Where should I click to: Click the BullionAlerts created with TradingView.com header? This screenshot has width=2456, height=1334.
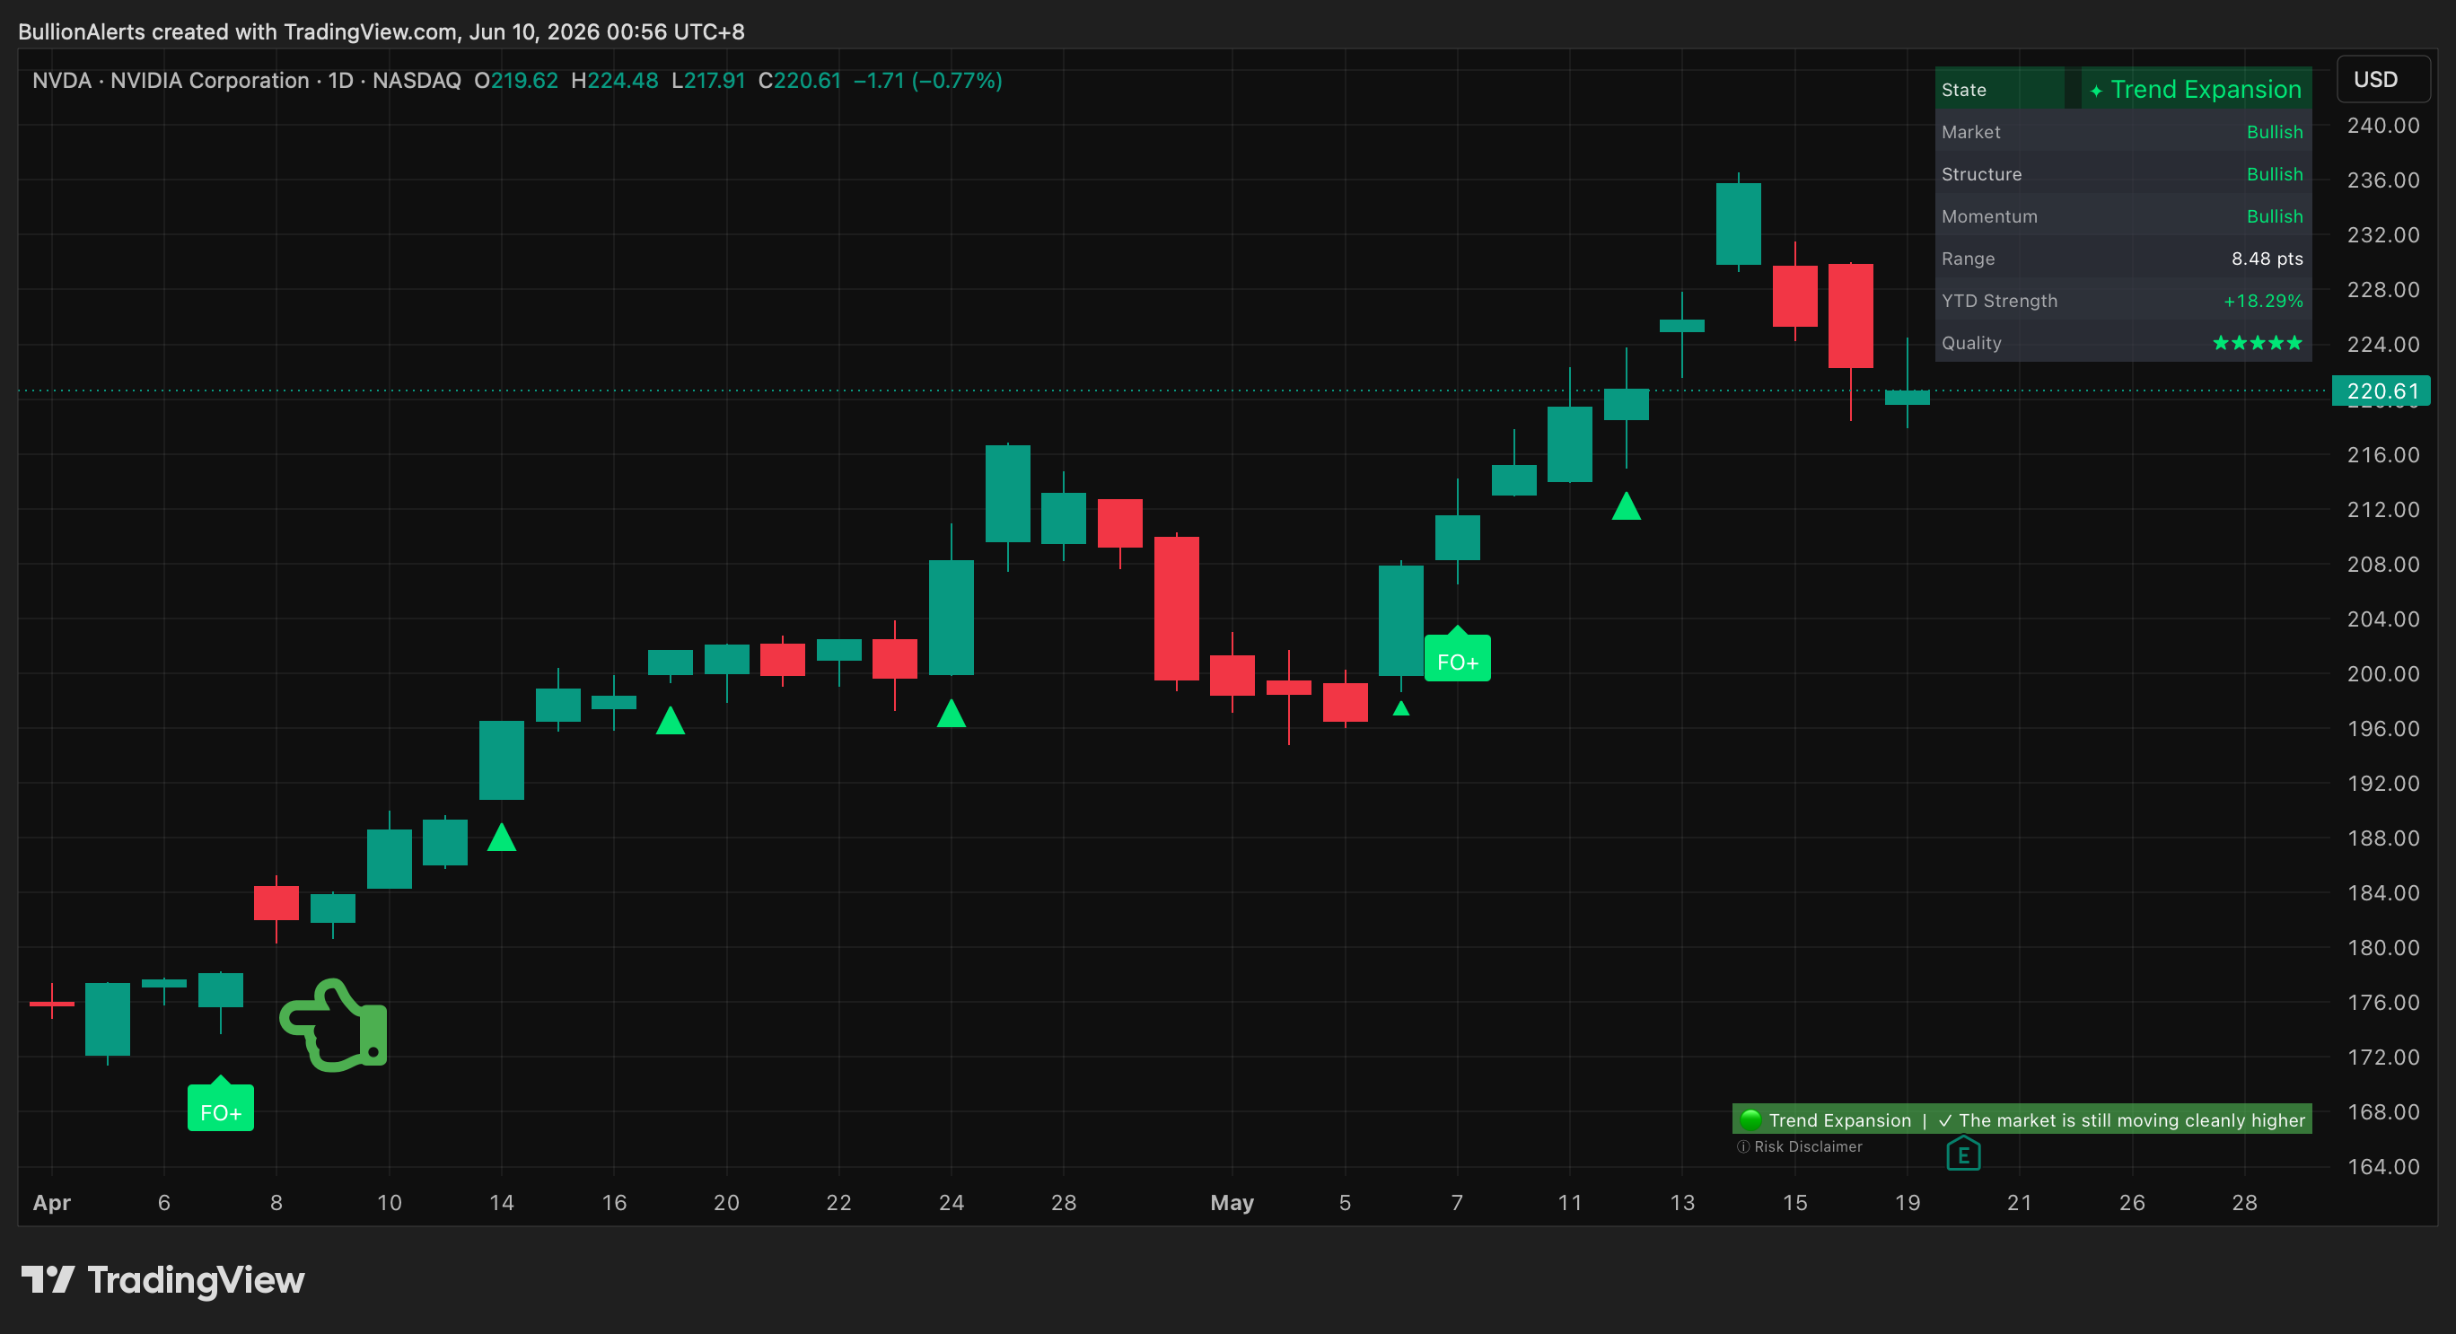pos(382,31)
